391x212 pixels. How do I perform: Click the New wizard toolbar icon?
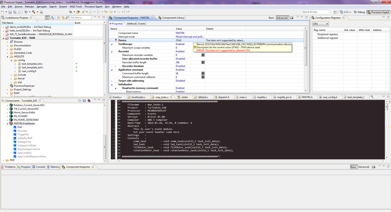click(3, 12)
